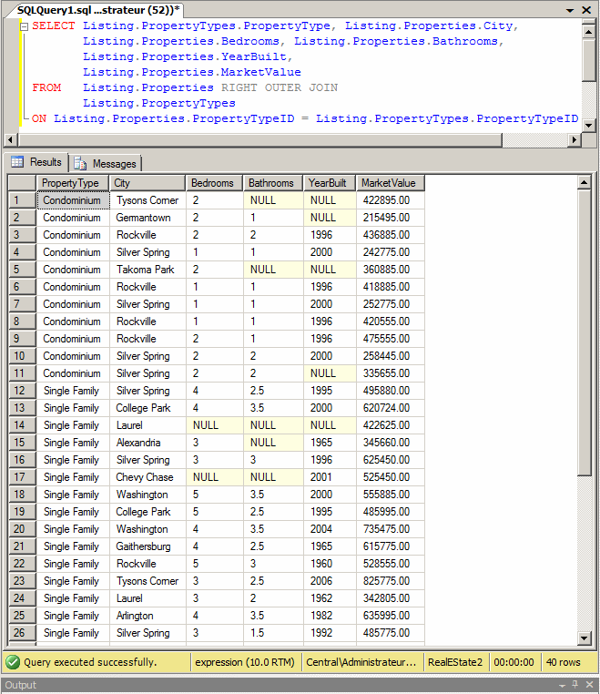Viewport: 600px width, 694px height.
Task: Select row header number 14
Action: pos(22,425)
